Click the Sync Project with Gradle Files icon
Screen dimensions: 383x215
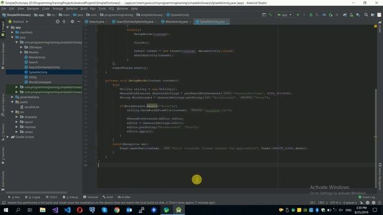(345, 15)
